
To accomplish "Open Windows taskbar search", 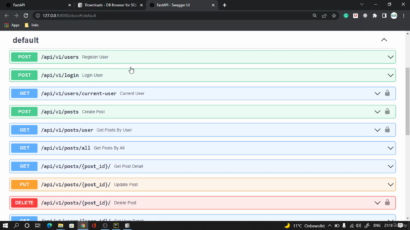I will coord(16,226).
